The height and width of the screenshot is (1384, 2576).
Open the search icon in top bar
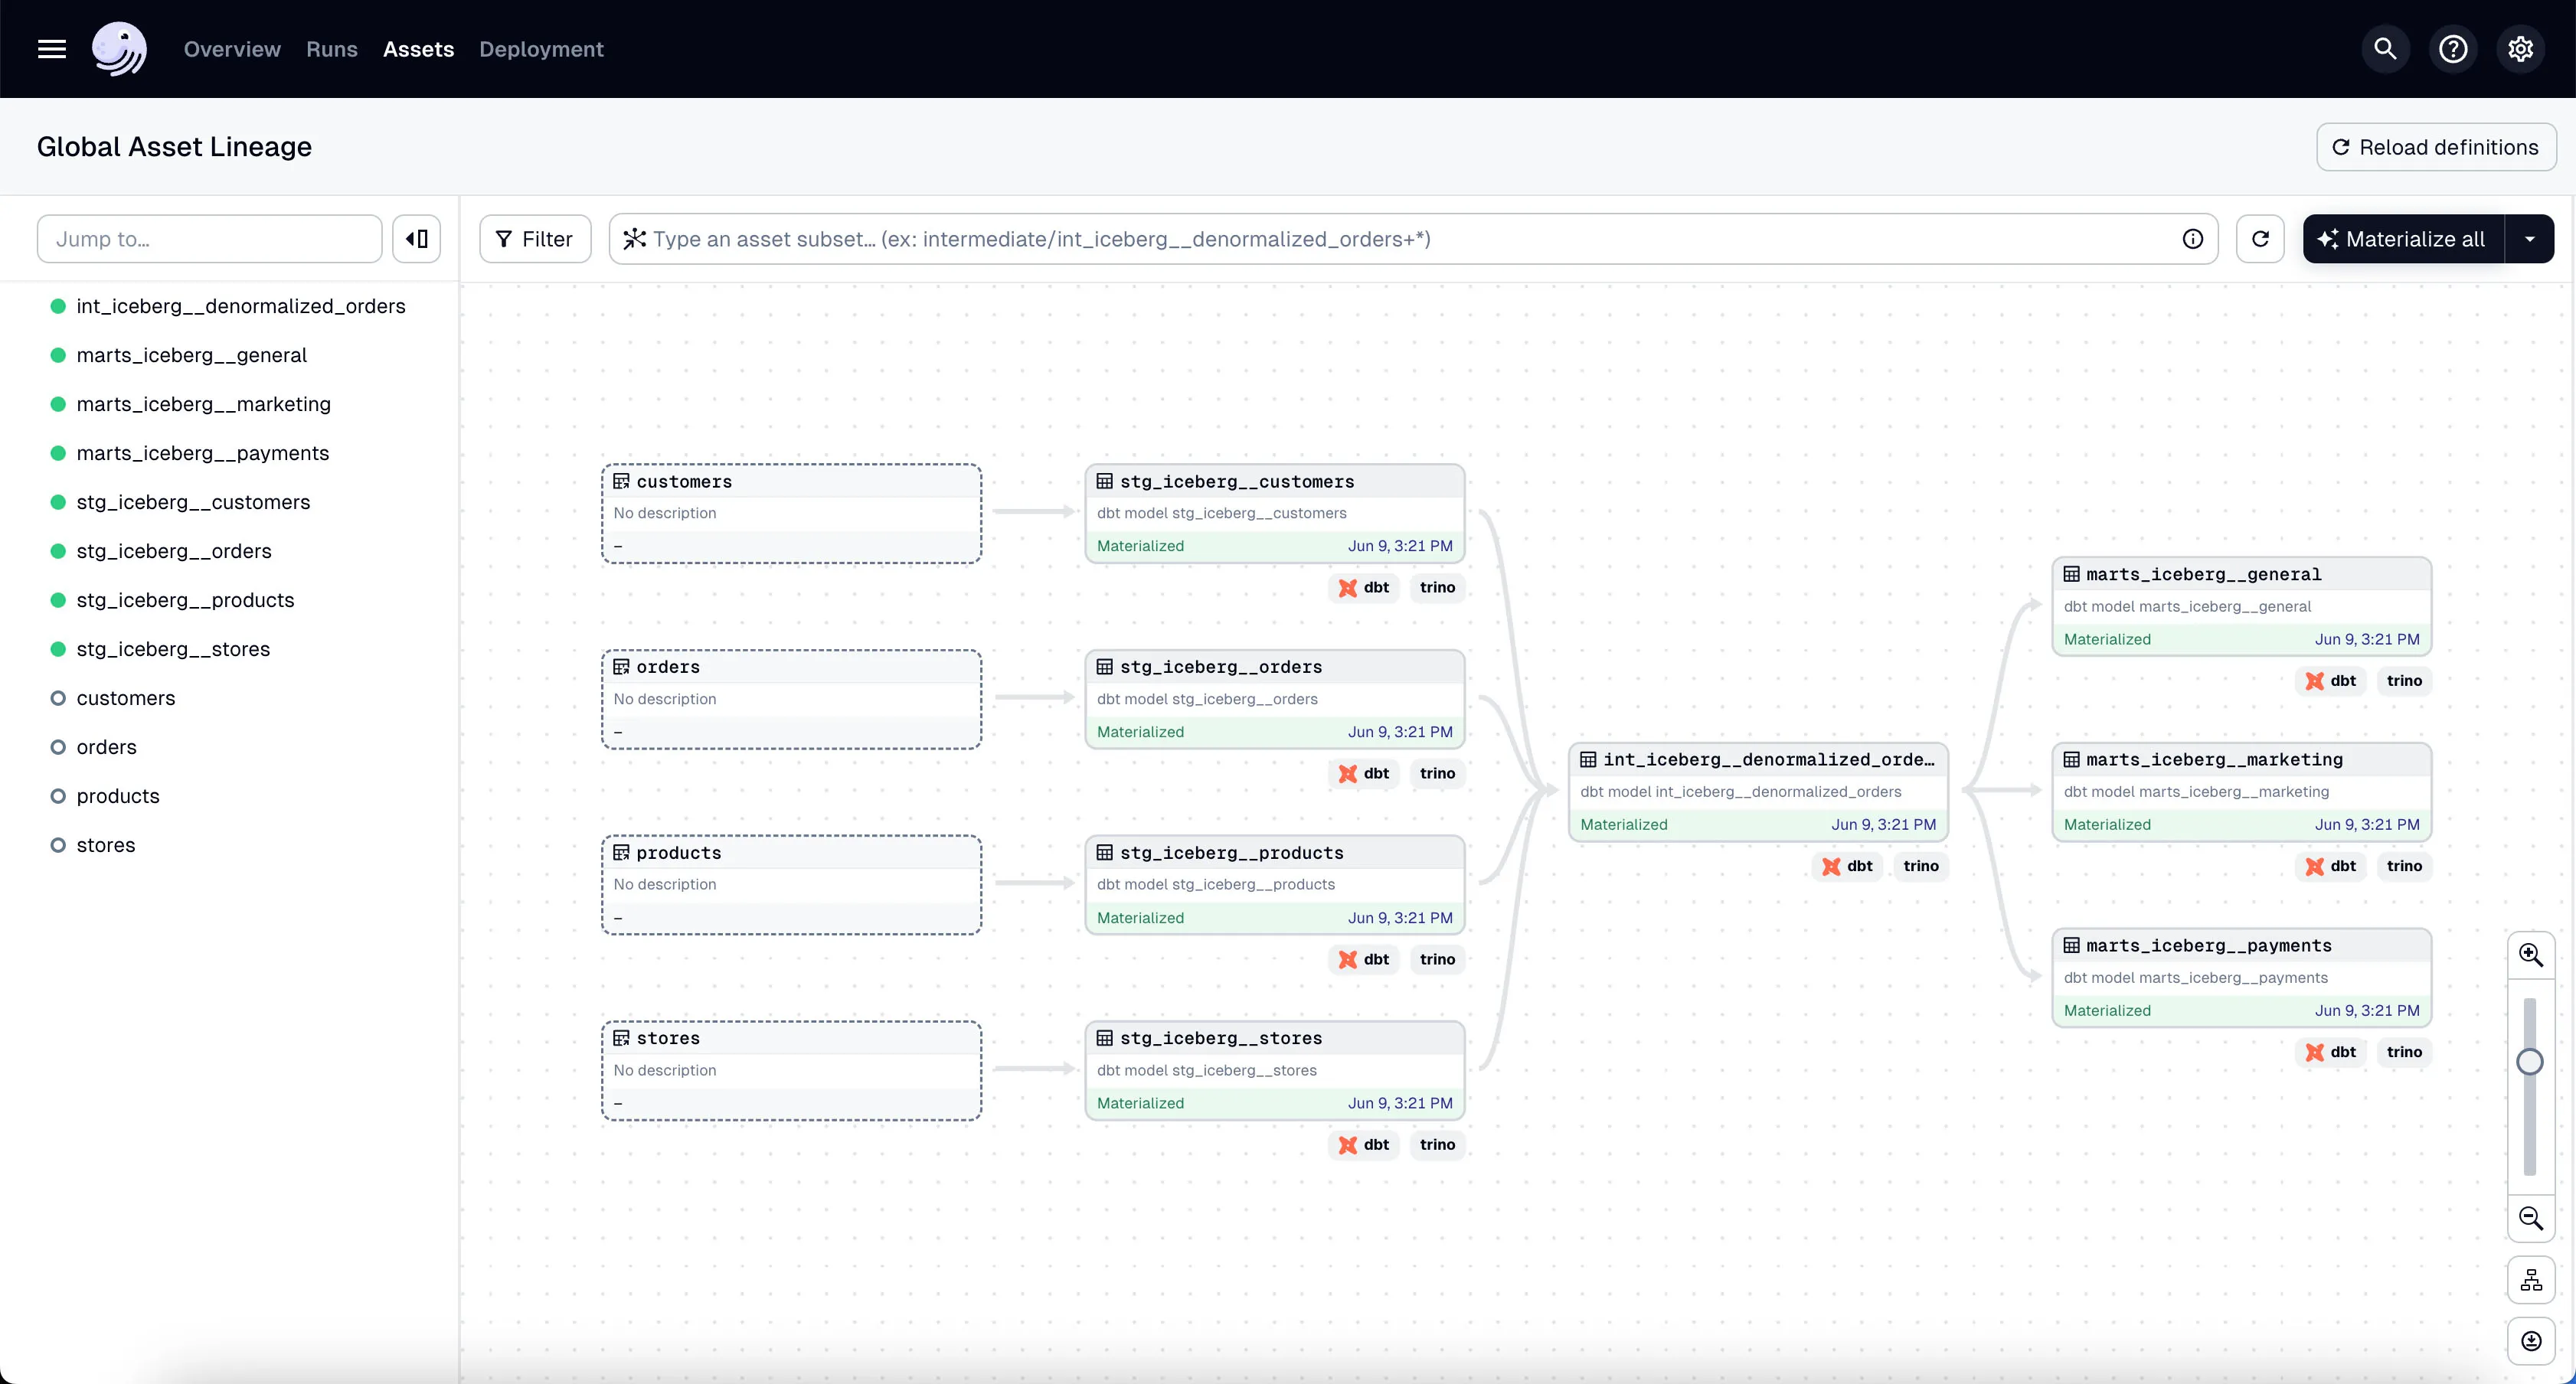(x=2385, y=49)
